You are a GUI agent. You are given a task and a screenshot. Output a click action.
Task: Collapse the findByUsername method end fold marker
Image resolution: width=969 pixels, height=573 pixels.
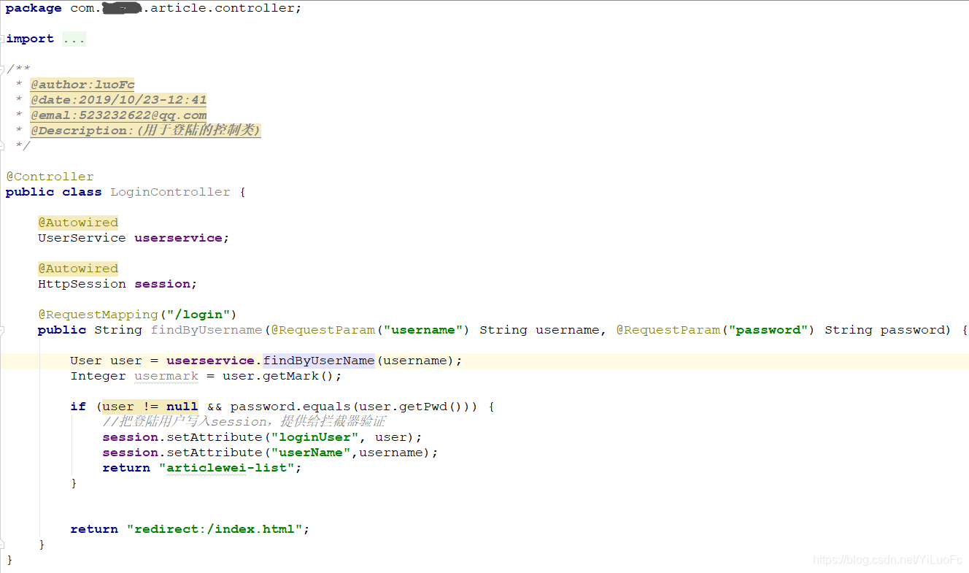point(2,545)
